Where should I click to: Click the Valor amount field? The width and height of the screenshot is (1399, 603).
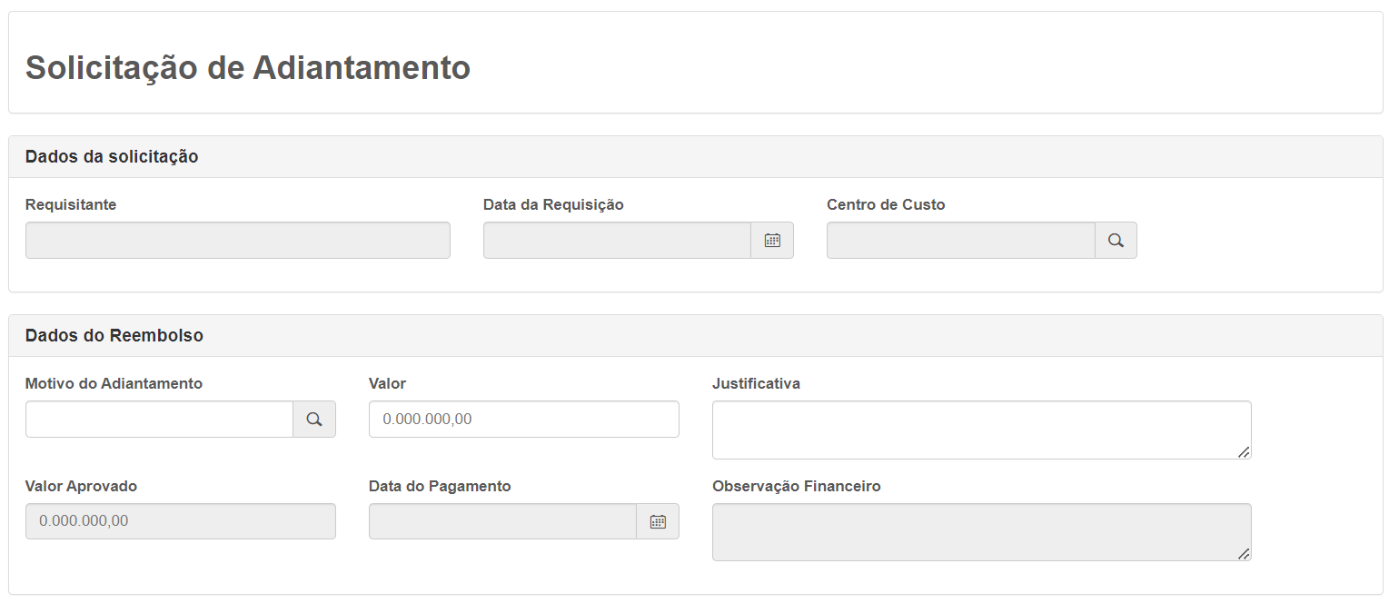tap(523, 420)
